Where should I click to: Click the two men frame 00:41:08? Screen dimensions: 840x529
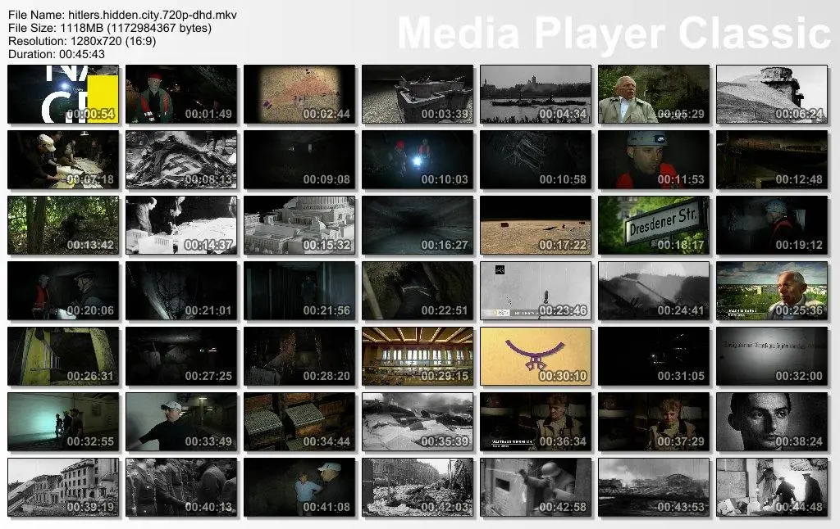299,487
